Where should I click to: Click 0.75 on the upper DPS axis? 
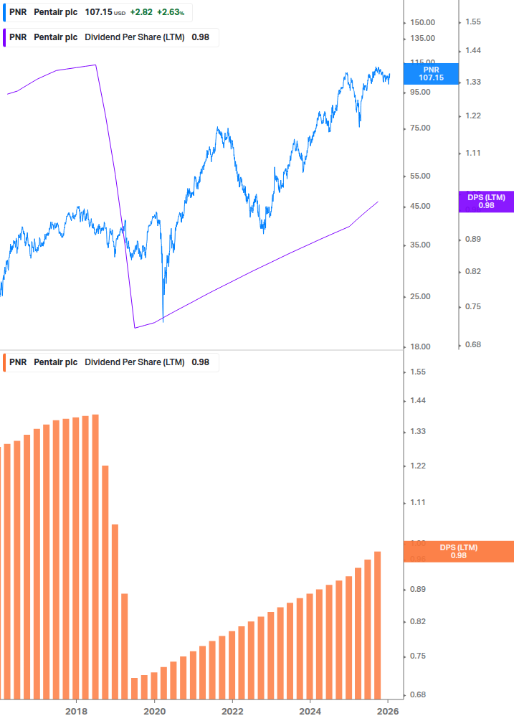473,306
